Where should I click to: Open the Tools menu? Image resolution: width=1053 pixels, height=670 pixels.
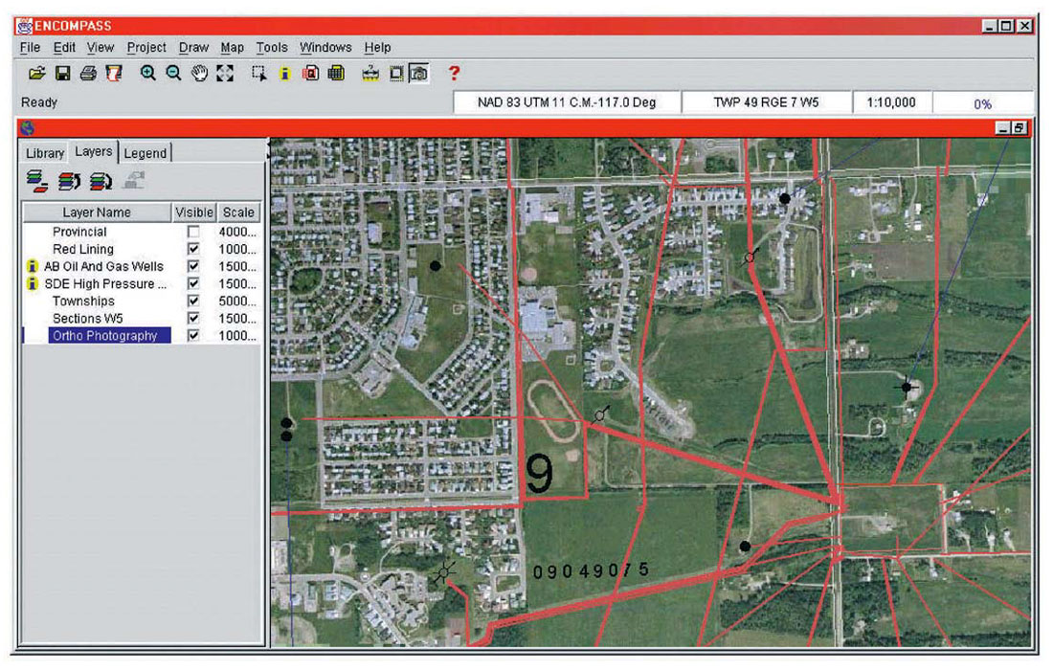pos(271,48)
